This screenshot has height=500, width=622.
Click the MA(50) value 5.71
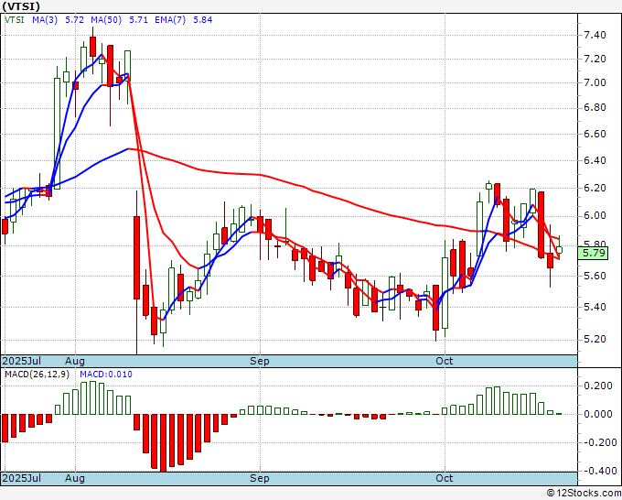tap(138, 20)
